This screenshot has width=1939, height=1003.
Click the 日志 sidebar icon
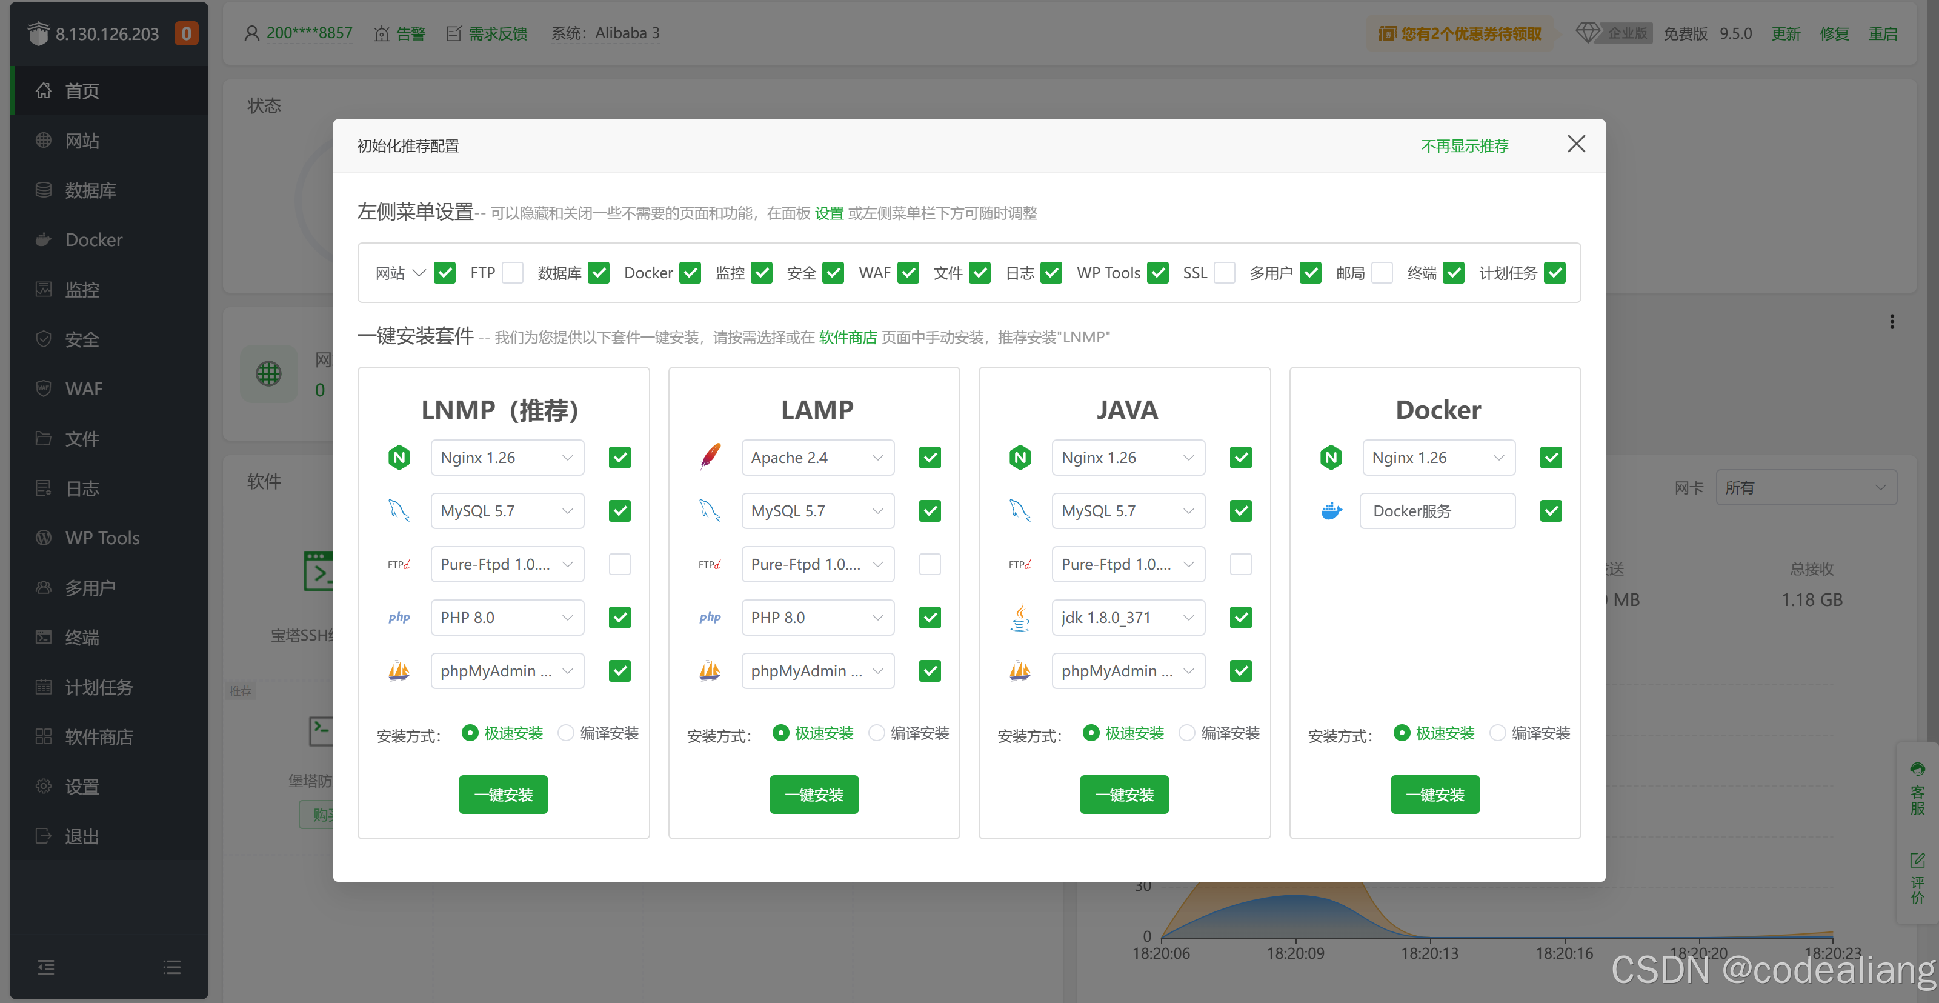point(44,488)
